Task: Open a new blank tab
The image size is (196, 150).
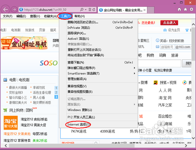Action: pyautogui.click(x=151, y=10)
